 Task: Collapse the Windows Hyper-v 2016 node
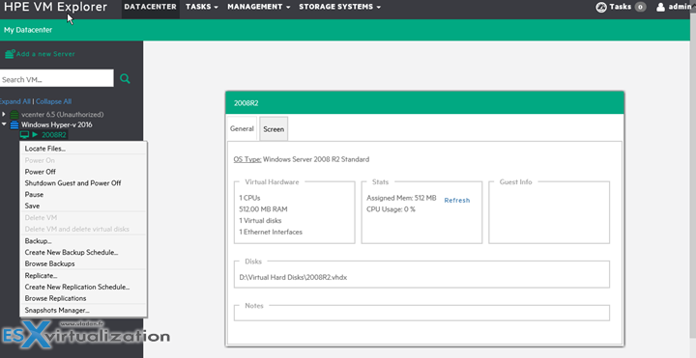[4, 124]
